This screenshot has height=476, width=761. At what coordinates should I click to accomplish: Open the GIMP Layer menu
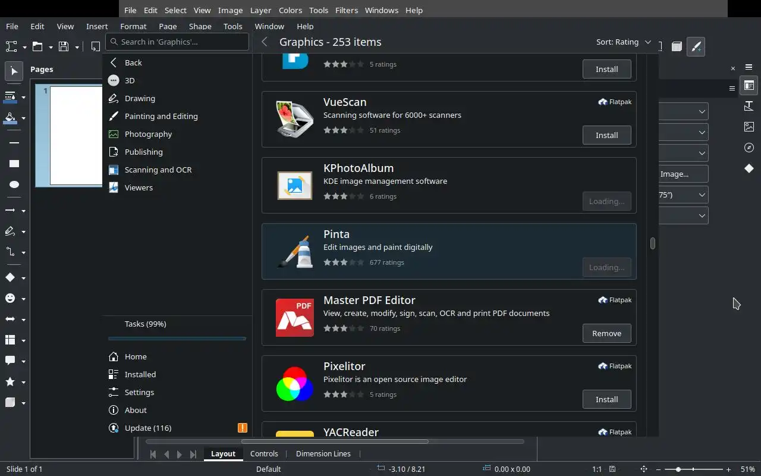point(260,10)
